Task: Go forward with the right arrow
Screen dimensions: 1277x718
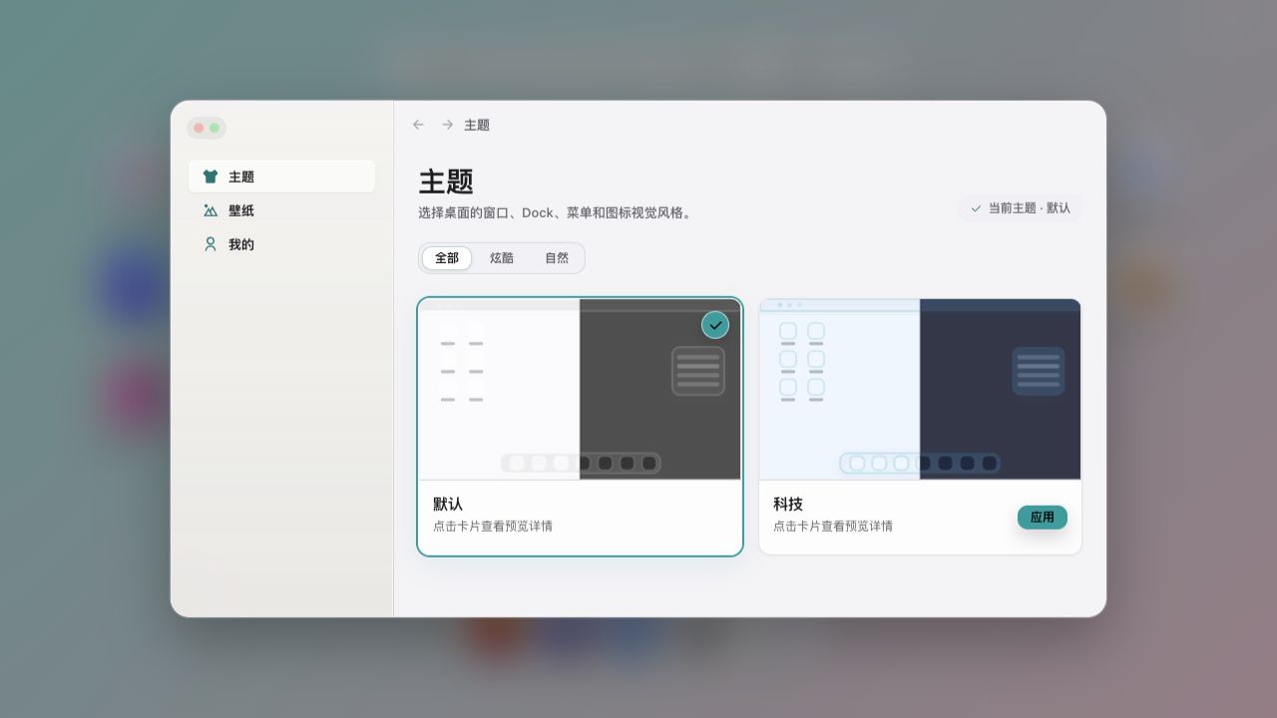Action: [447, 125]
